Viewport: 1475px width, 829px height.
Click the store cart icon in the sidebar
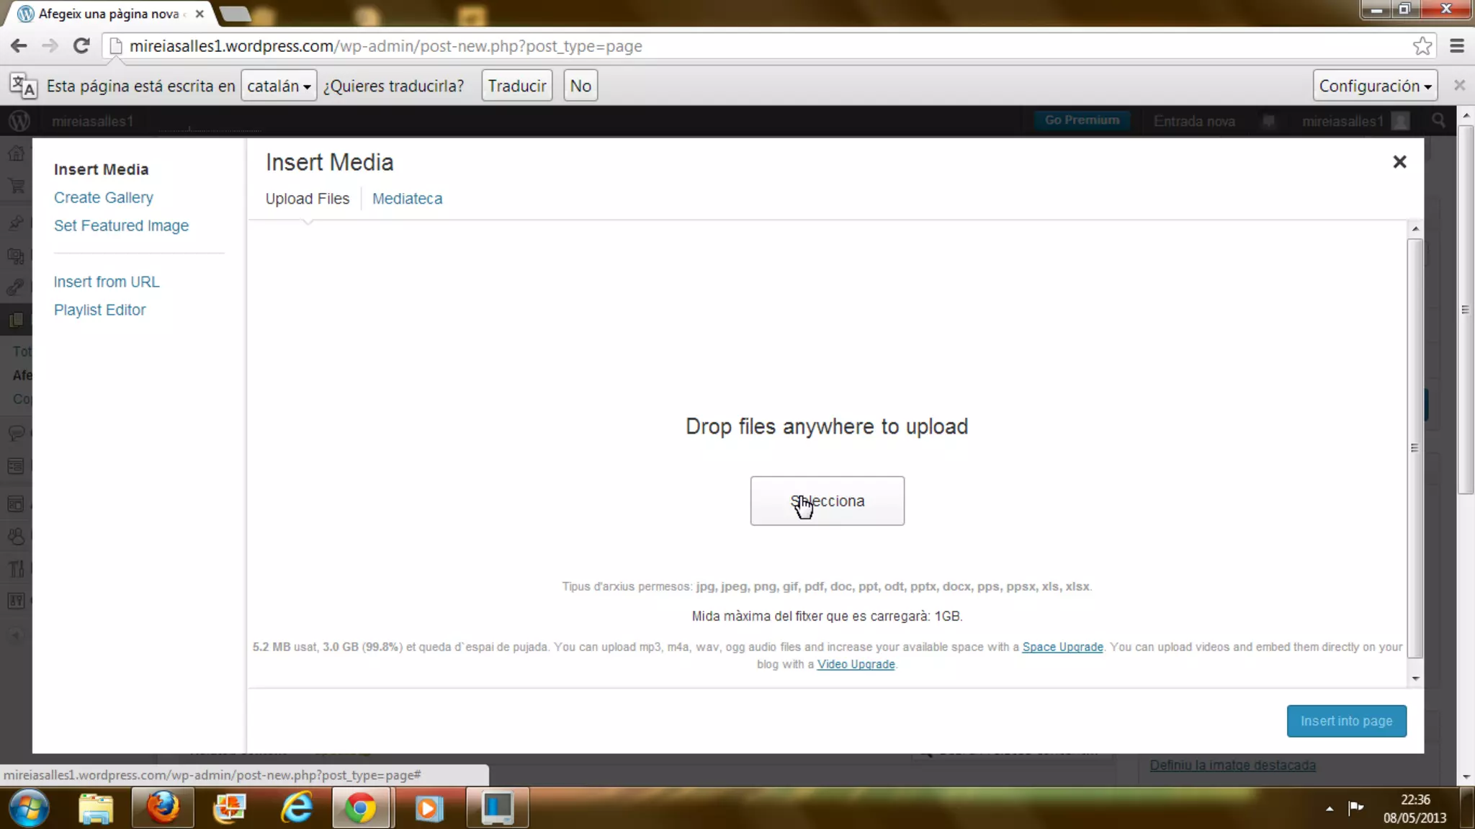(x=17, y=186)
